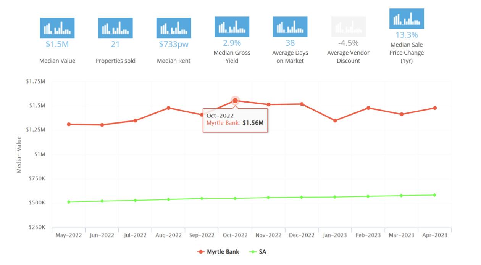Click Myrtle Bank's Aug-2022 data point
The width and height of the screenshot is (481, 265).
[x=168, y=108]
